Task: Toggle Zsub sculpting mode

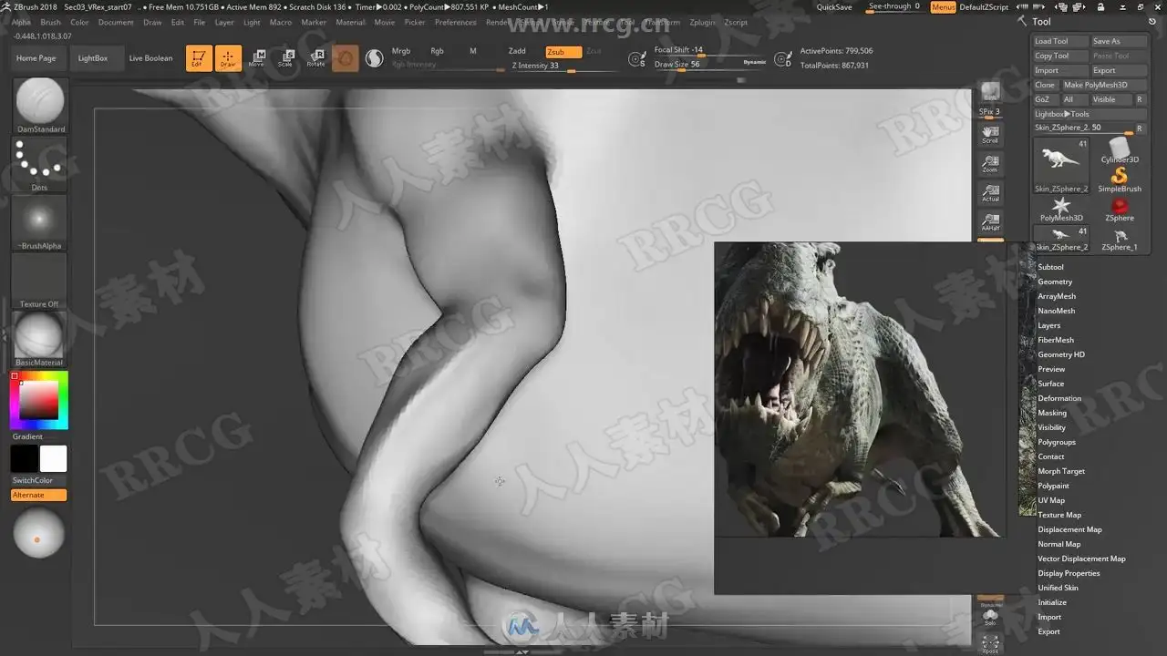Action: click(563, 52)
